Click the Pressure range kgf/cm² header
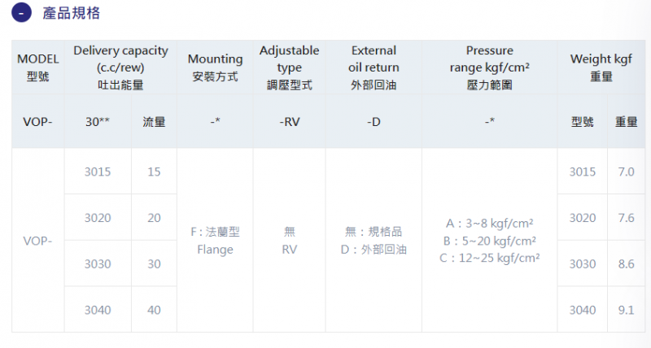This screenshot has height=348, width=651. tap(490, 67)
